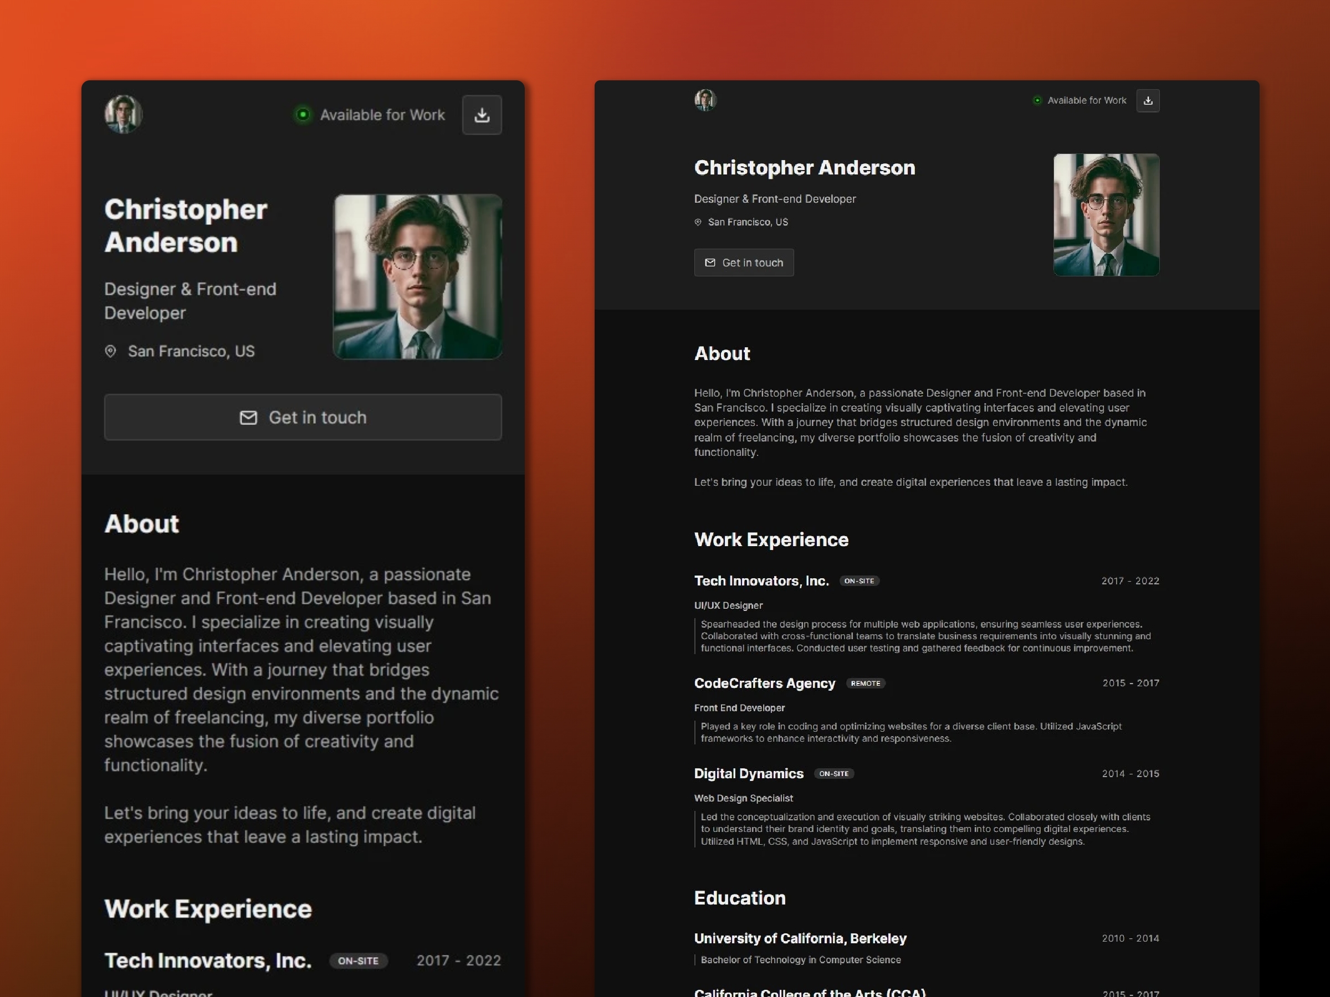This screenshot has height=997, width=1330.
Task: Click the download resume icon in the desktop header
Action: [1148, 100]
